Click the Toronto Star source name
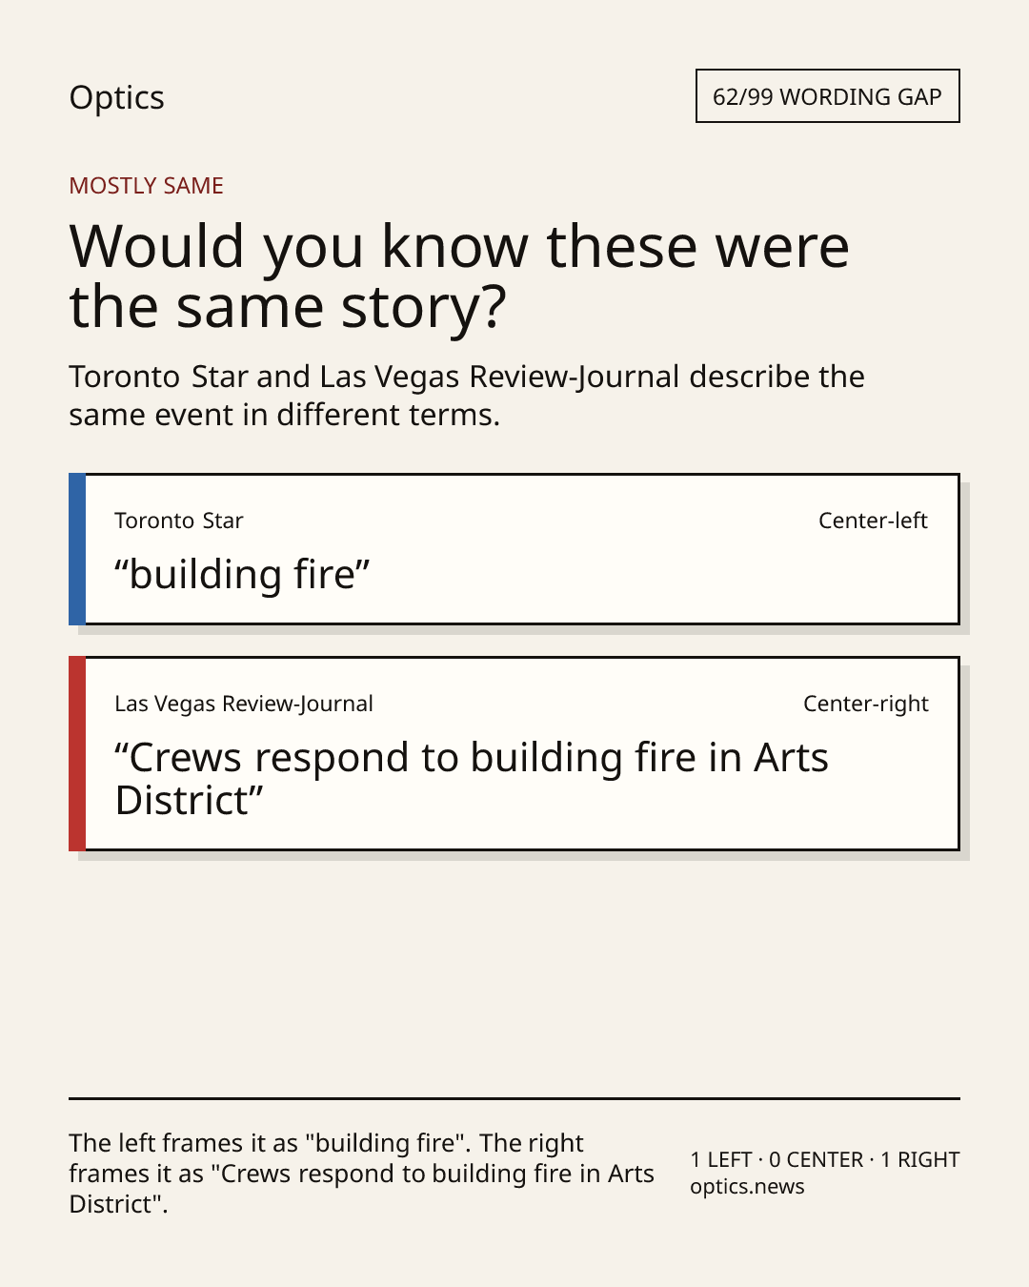This screenshot has width=1029, height=1287. coord(179,521)
